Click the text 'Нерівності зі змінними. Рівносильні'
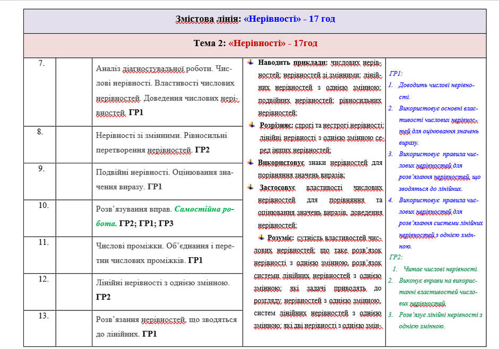 tap(161, 136)
